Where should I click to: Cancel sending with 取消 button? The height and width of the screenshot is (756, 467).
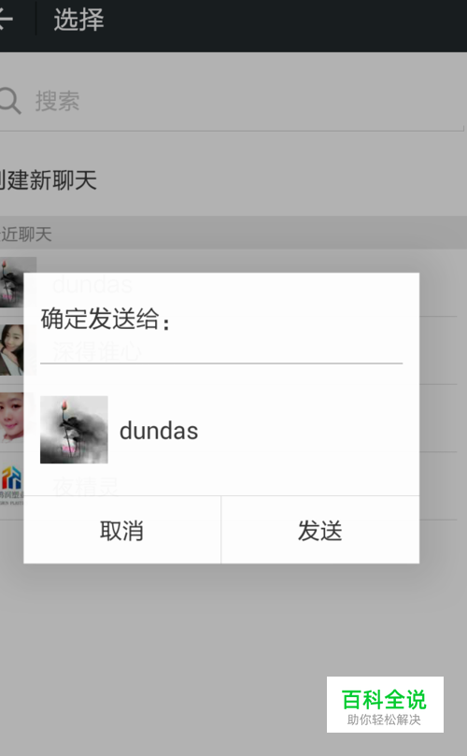click(x=122, y=530)
